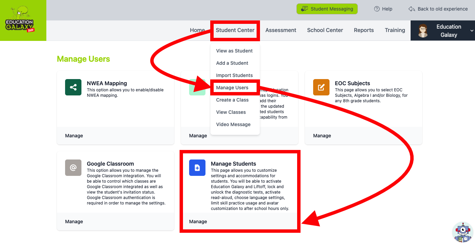Image resolution: width=475 pixels, height=243 pixels.
Task: Click Manage under the middle top card
Action: point(198,136)
